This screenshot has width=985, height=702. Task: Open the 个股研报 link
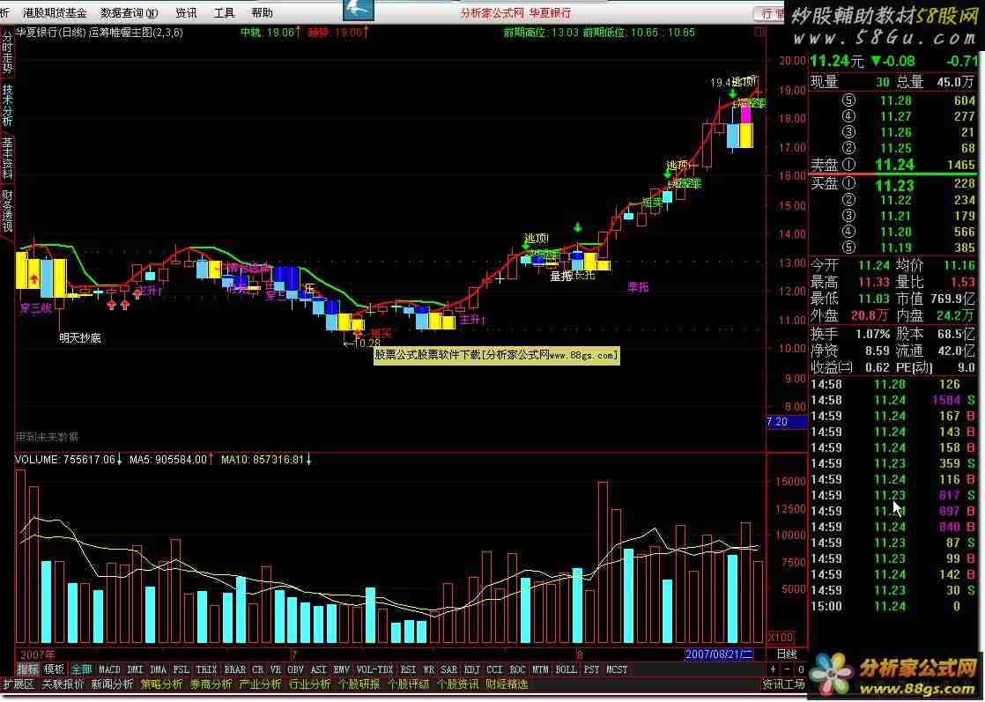(359, 684)
